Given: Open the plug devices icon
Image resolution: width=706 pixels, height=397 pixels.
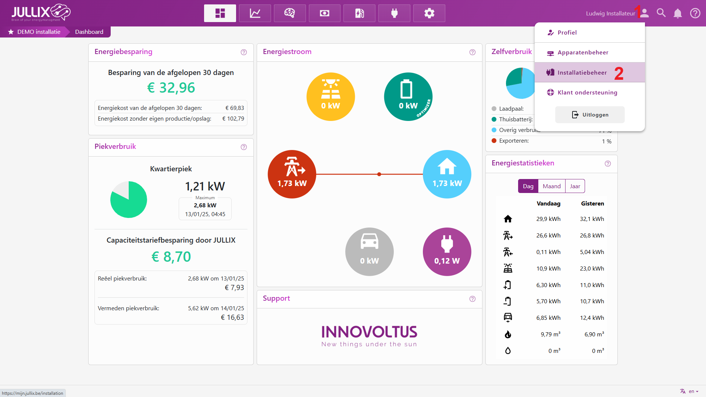Looking at the screenshot, I should 394,13.
